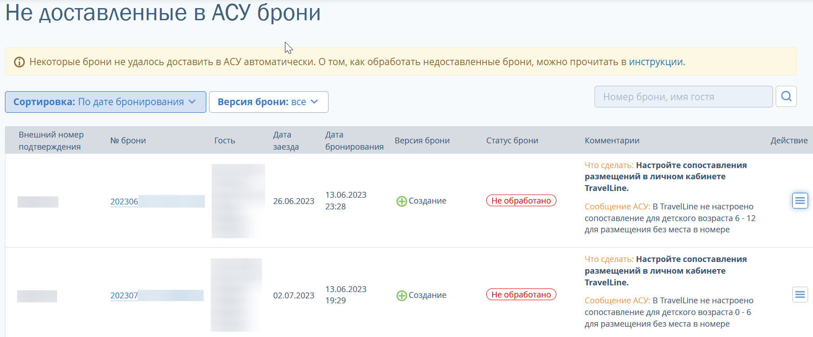Click the green plus icon for booking 202306

[401, 201]
